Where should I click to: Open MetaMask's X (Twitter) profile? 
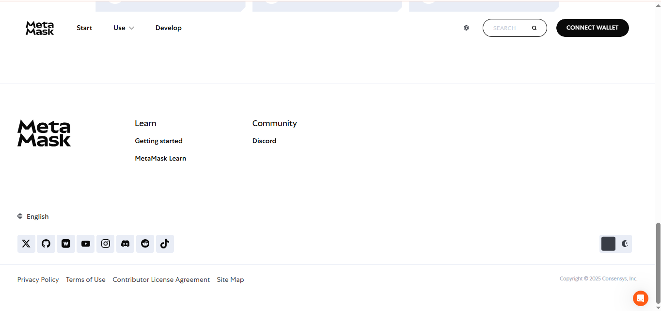click(x=26, y=244)
